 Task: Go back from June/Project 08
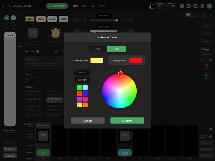pos(9,6)
